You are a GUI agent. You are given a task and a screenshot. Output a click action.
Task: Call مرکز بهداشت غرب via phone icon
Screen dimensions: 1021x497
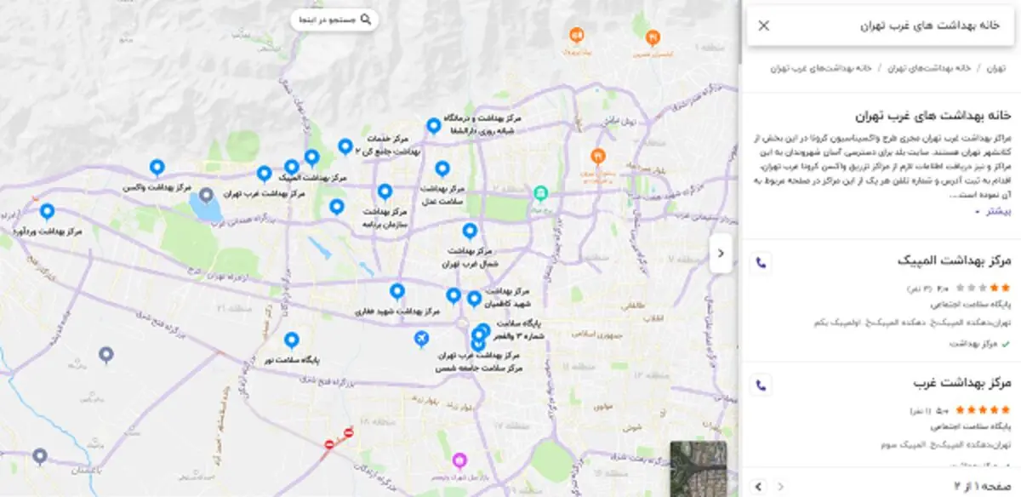tap(761, 385)
